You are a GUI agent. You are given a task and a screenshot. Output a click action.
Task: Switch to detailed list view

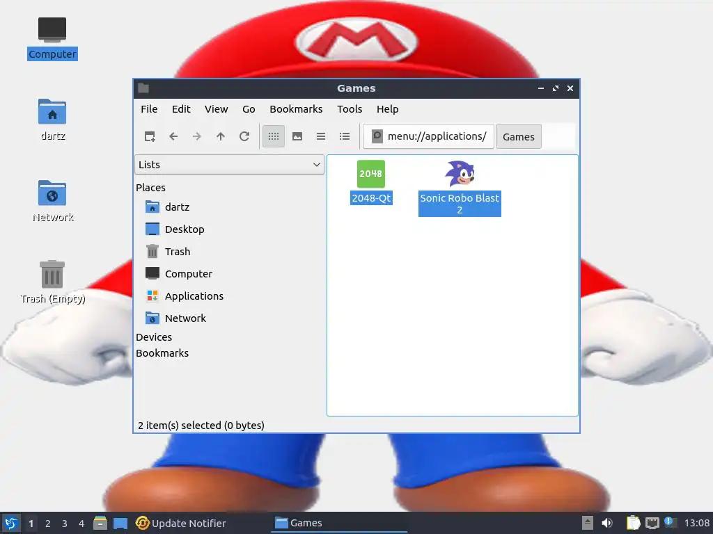345,136
